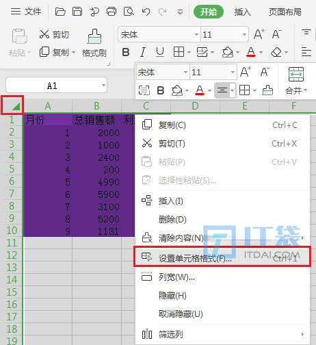Open the ribbon borders dropdown arrow

click(189, 52)
